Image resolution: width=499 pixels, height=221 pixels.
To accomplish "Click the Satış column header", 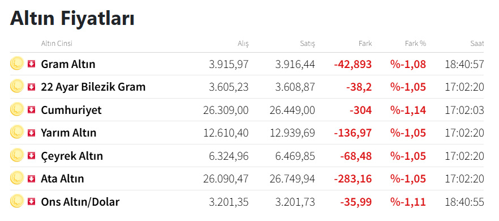I will 307,44.
